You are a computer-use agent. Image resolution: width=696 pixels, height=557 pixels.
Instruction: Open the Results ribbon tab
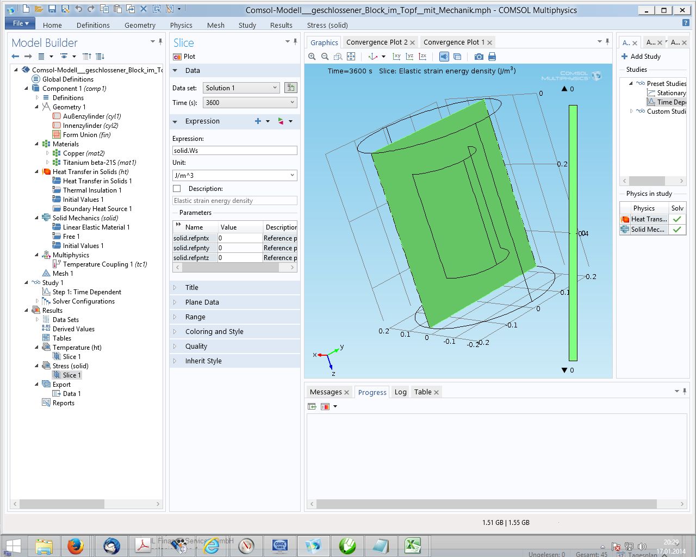(281, 25)
